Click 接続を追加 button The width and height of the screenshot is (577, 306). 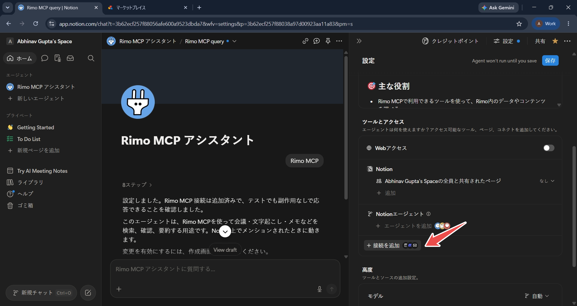[392, 245]
